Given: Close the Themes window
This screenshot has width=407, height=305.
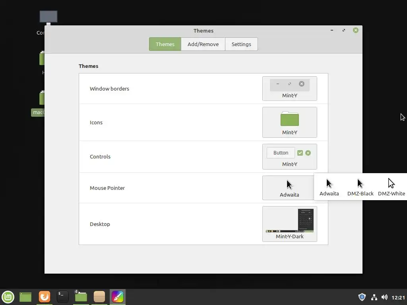Looking at the screenshot, I should [x=356, y=30].
